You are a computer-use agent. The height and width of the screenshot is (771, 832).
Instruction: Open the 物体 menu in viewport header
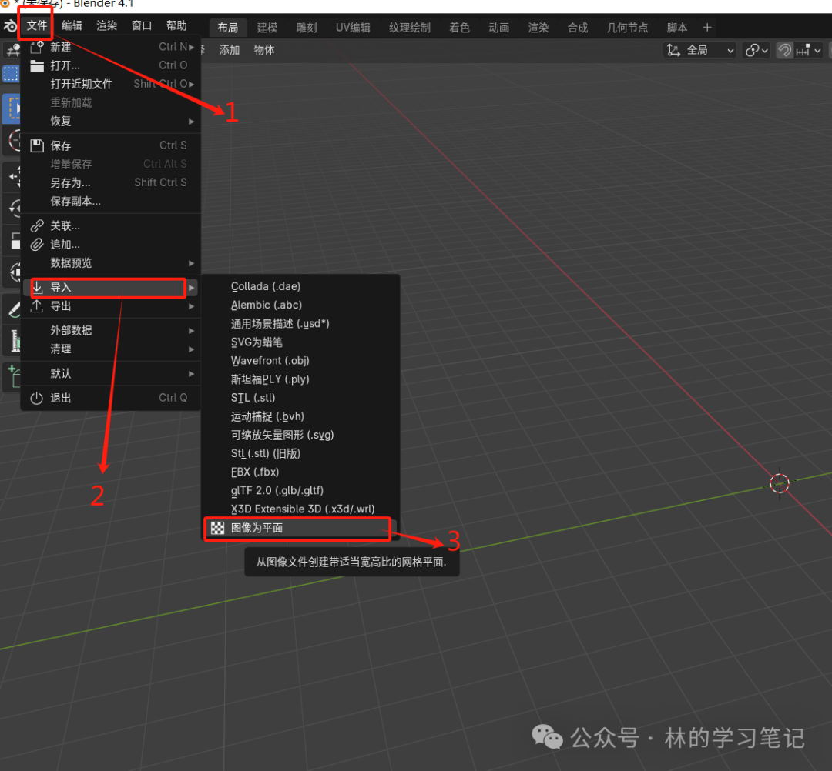pos(264,50)
